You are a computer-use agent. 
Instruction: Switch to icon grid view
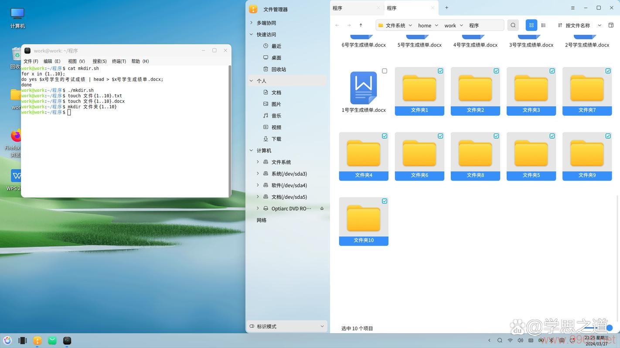coord(531,25)
